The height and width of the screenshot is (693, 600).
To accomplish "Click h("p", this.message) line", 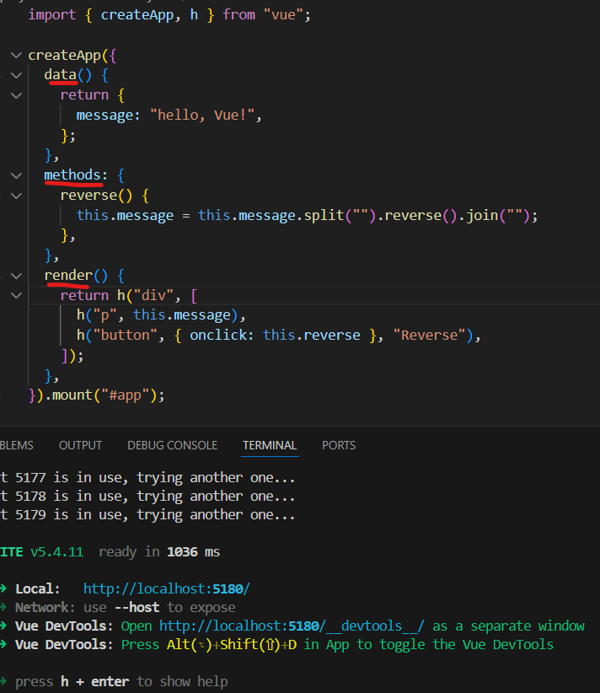I will pos(161,315).
